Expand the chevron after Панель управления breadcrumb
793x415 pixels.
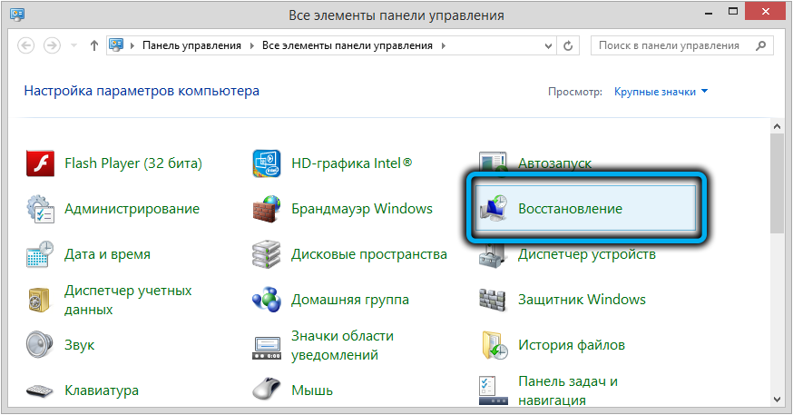252,45
